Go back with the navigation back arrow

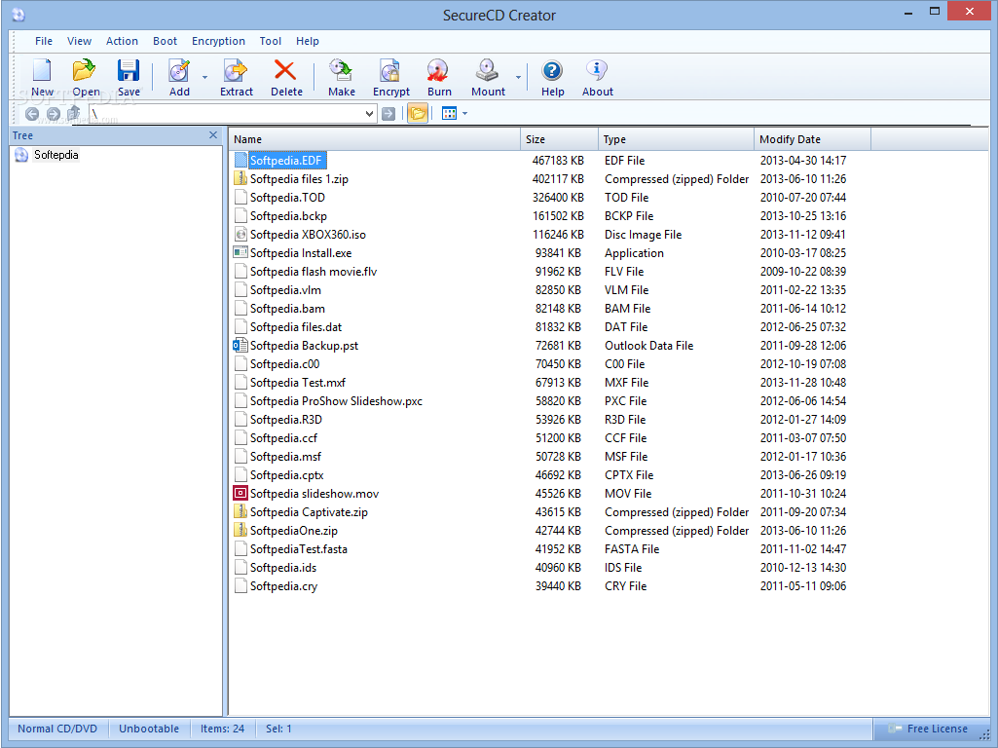coord(32,114)
